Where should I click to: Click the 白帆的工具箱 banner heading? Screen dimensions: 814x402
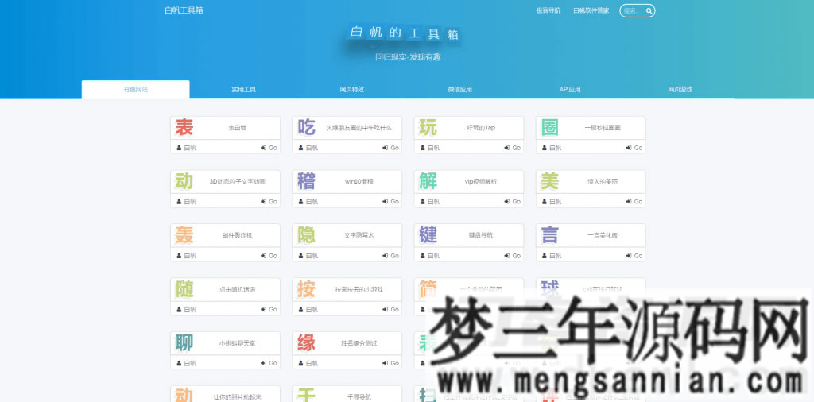(404, 33)
